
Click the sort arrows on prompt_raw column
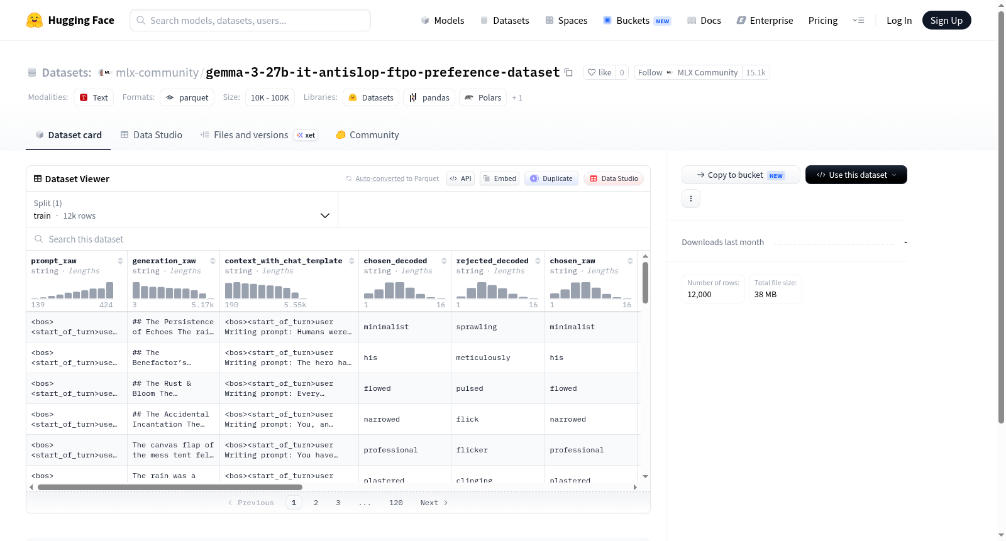coord(120,261)
